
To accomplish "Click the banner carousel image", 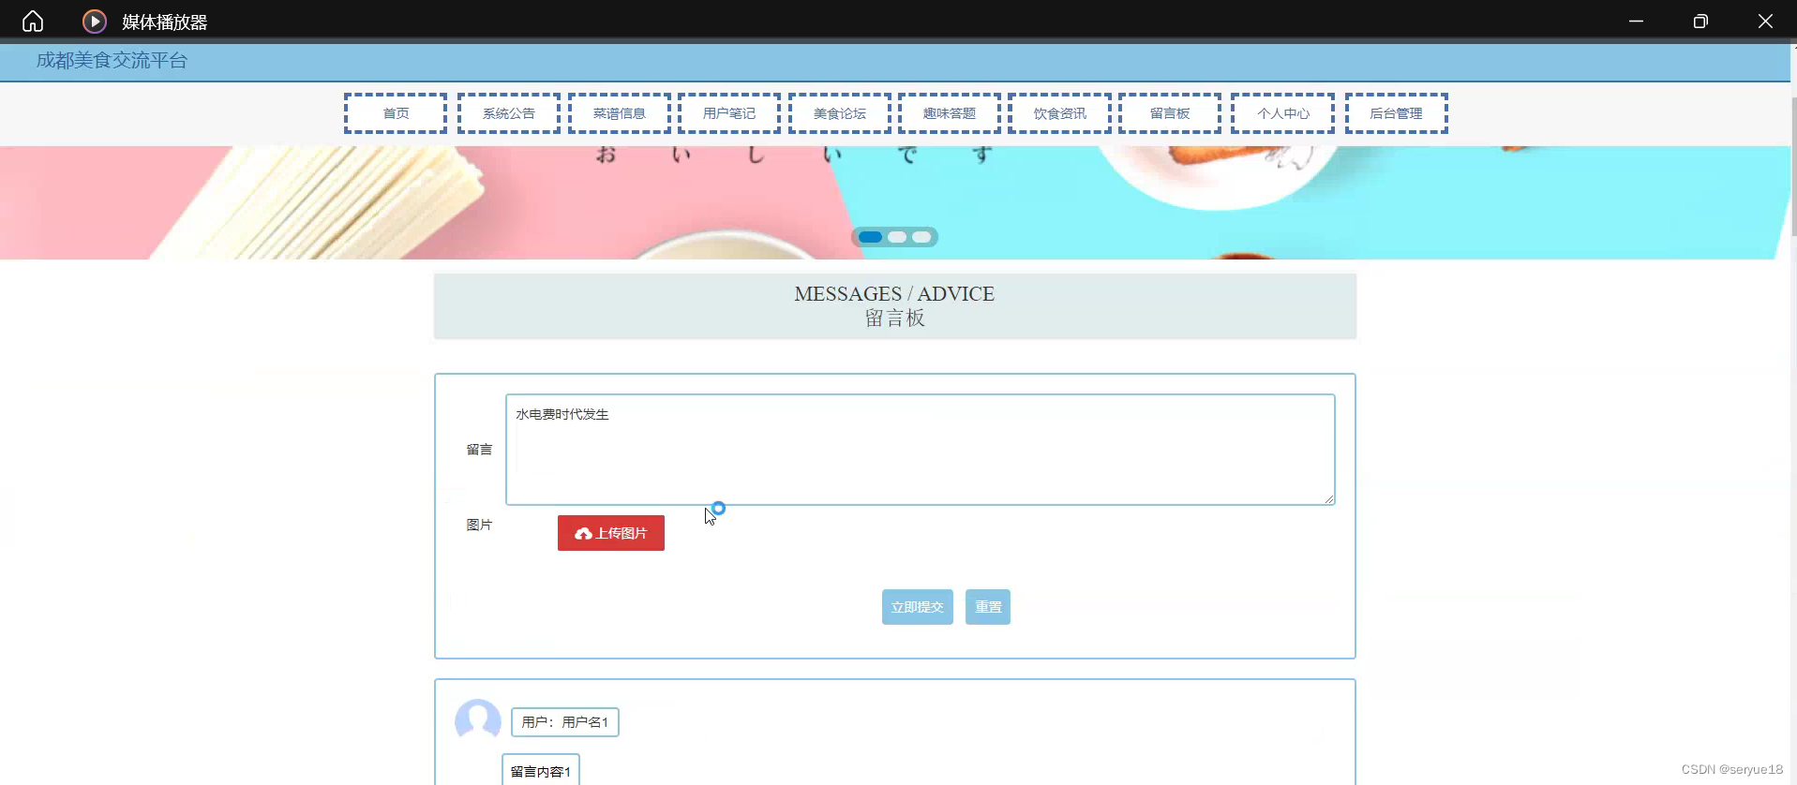I will [895, 202].
